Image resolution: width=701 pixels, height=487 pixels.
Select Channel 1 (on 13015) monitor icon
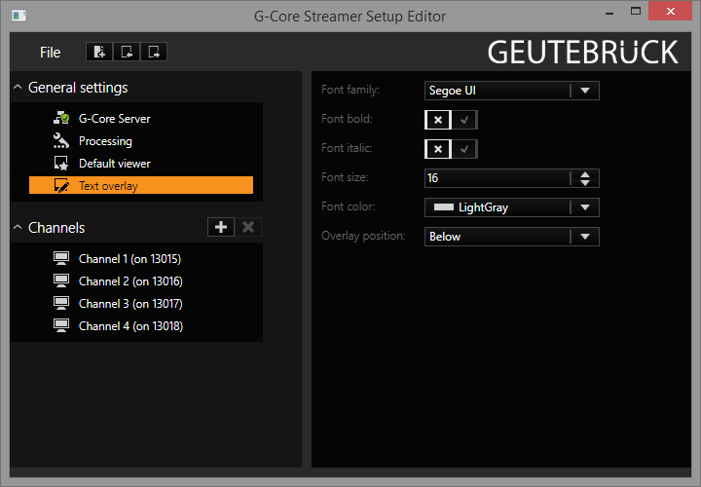(61, 258)
